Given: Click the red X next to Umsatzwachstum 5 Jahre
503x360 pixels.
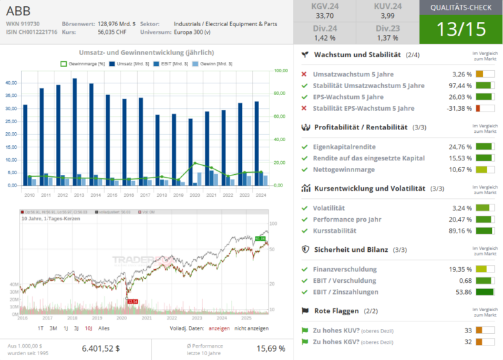Looking at the screenshot, I should coord(305,74).
